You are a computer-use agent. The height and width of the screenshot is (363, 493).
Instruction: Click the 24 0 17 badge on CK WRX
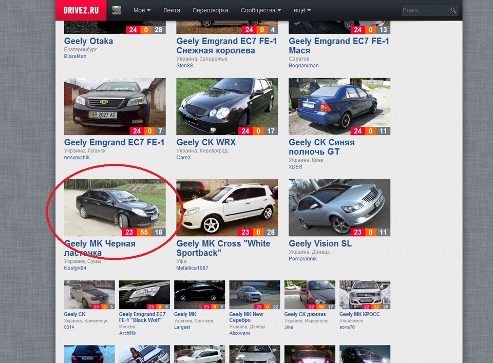(258, 131)
